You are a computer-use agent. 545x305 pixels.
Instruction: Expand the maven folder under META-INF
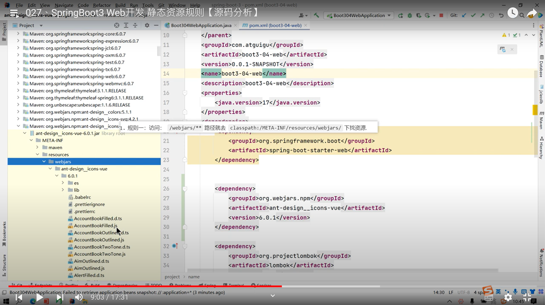pos(37,147)
